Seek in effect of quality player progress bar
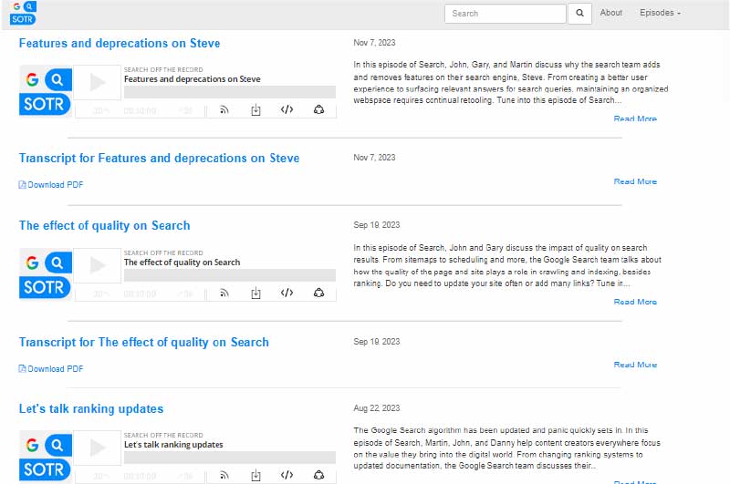 (x=230, y=275)
